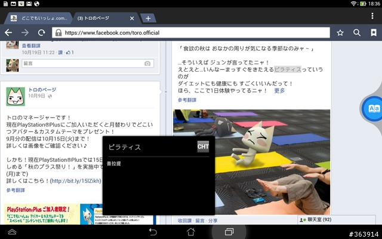
Task: Close the トロのページ tab
Action: coord(132,19)
